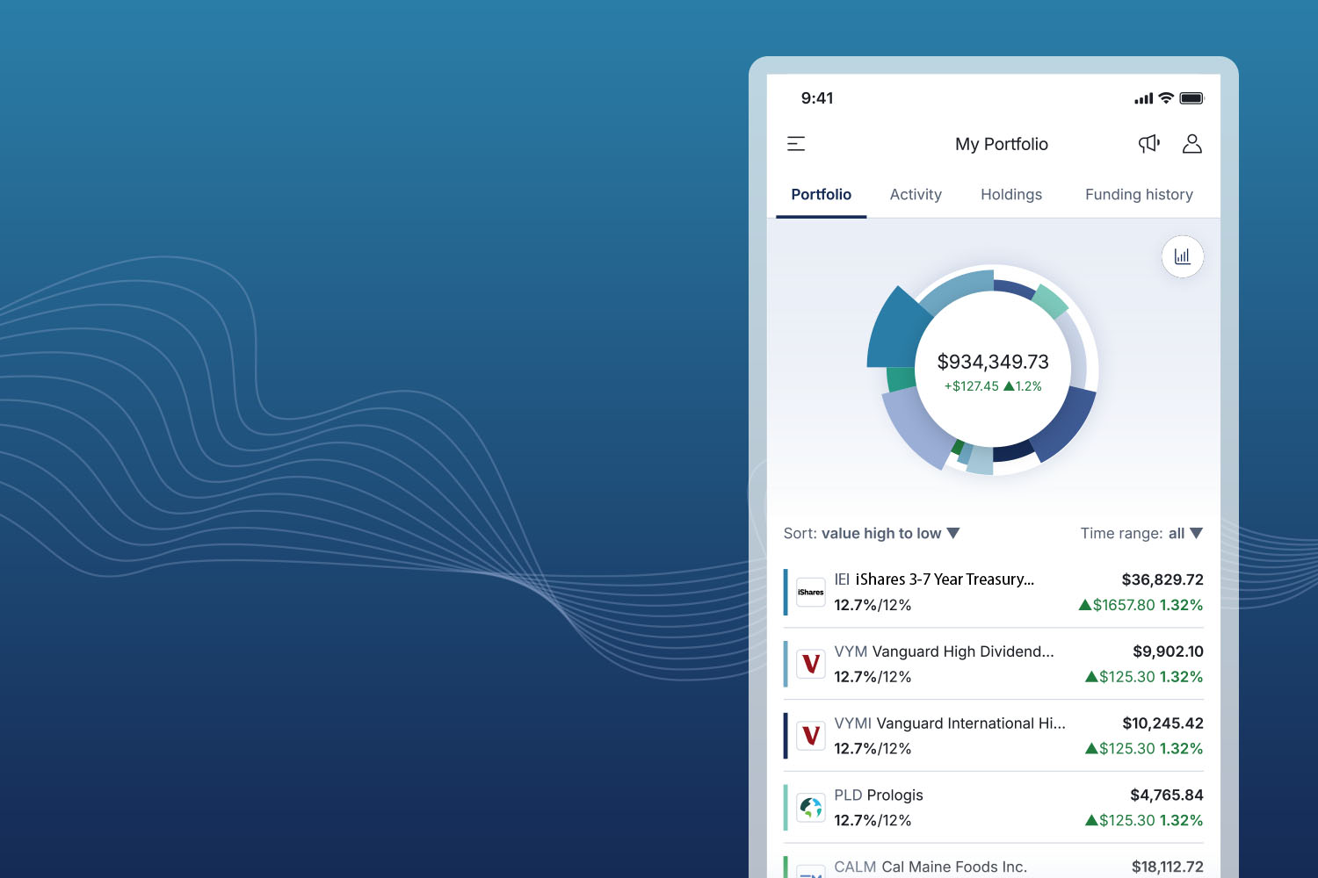Switch to bar chart view
Image resolution: width=1318 pixels, height=878 pixels.
pyautogui.click(x=1182, y=256)
